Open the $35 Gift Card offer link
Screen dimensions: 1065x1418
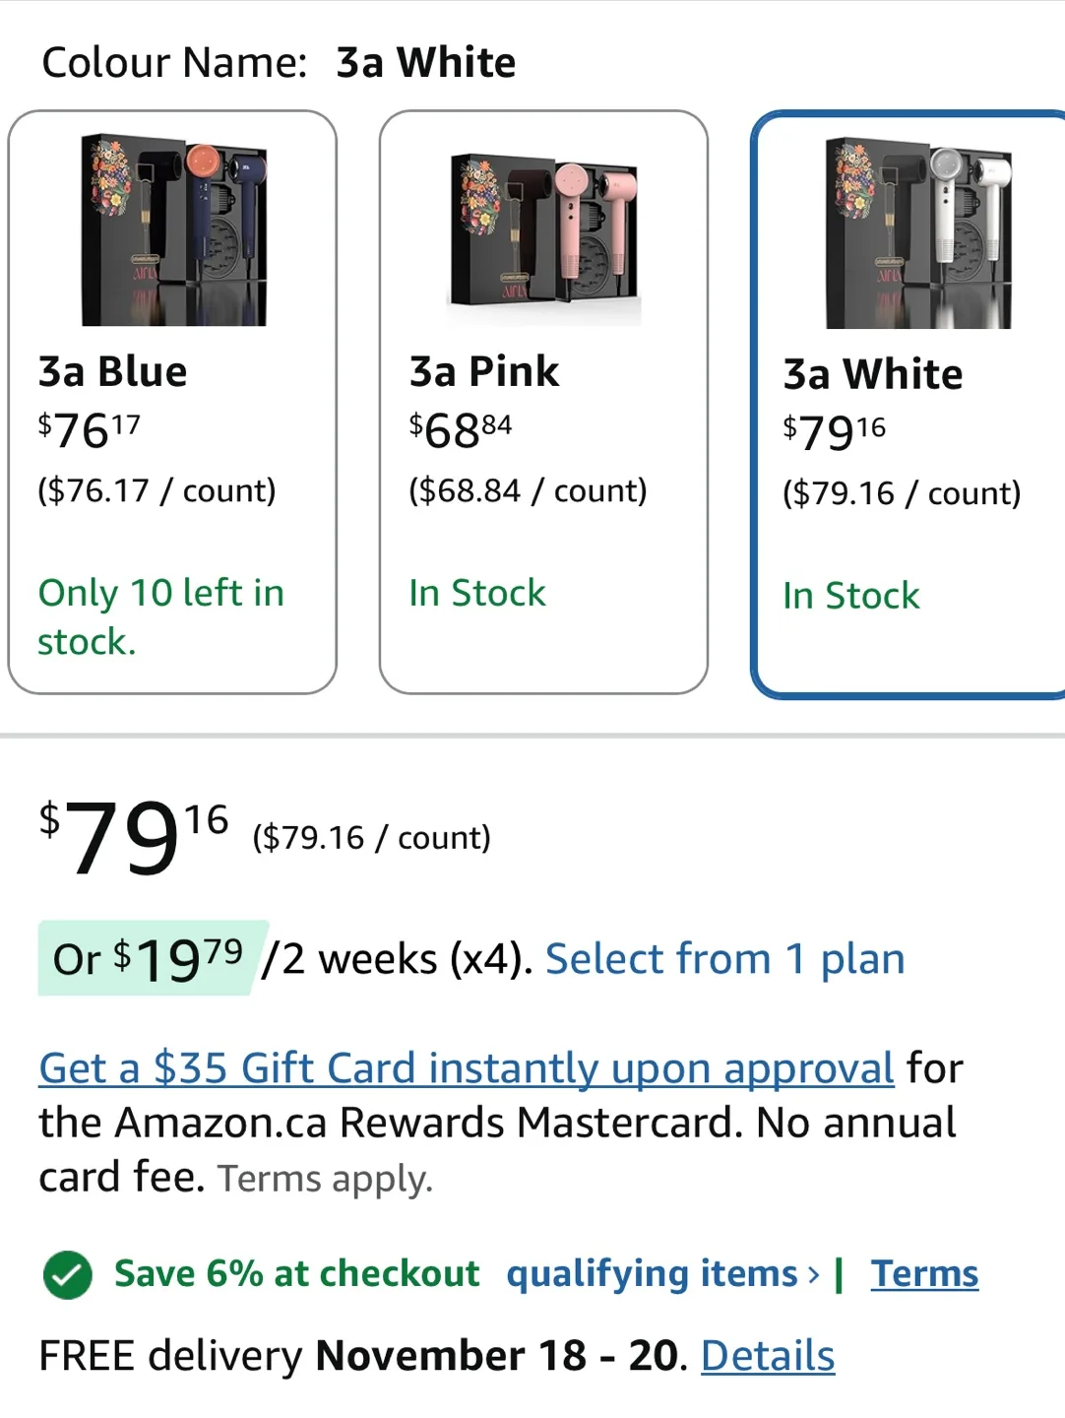(x=466, y=1068)
